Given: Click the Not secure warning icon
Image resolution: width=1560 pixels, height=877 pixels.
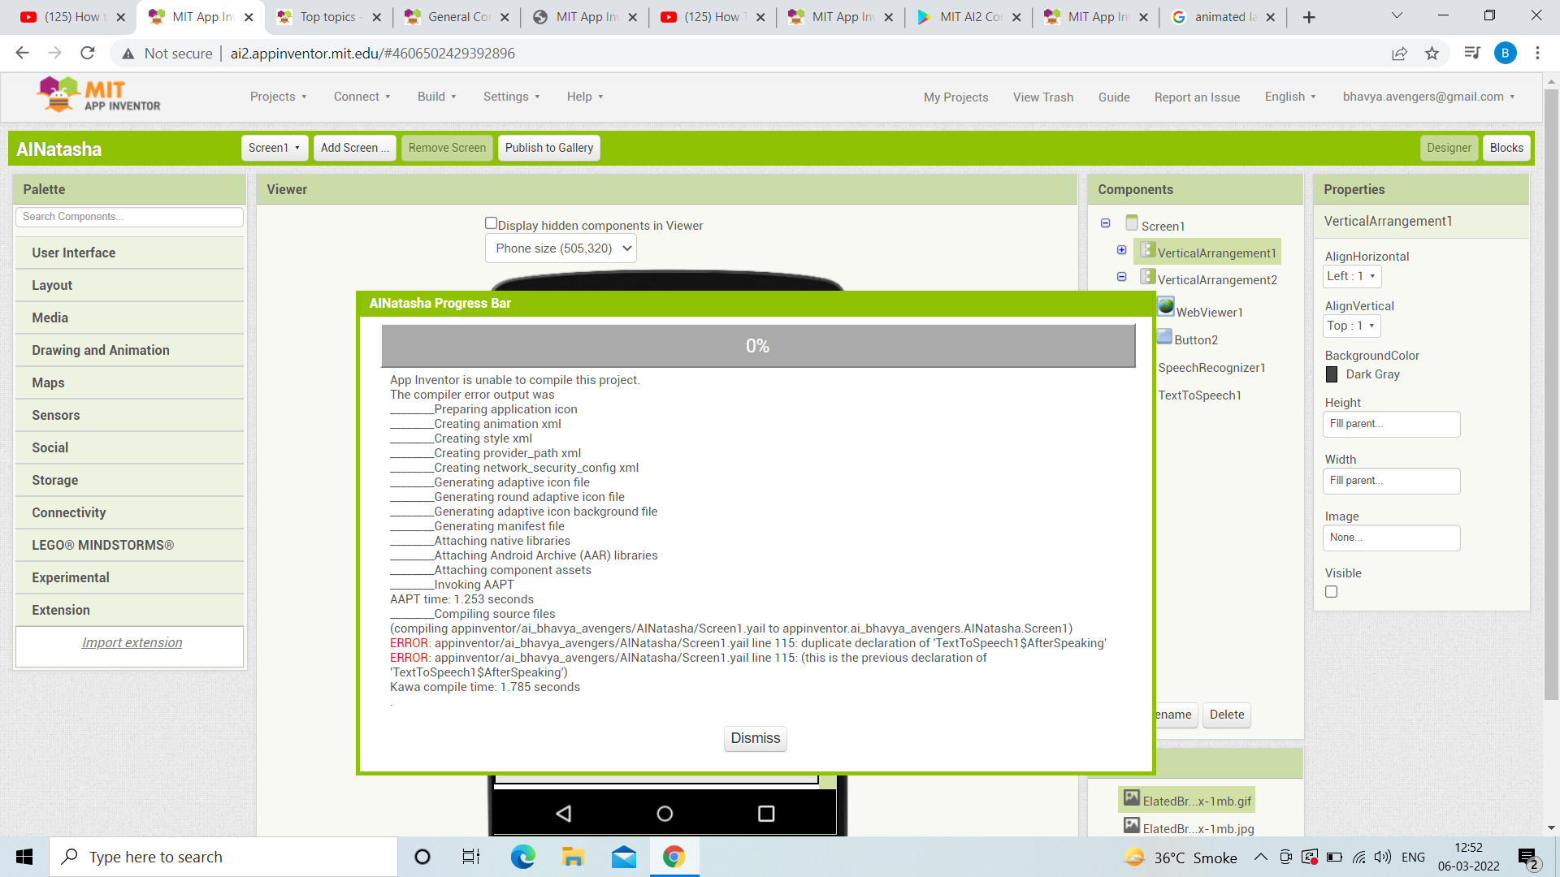Looking at the screenshot, I should click(128, 54).
